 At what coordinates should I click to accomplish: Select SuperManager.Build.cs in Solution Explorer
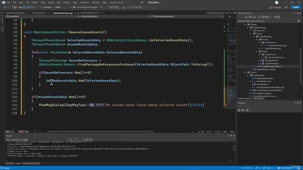[x=272, y=67]
